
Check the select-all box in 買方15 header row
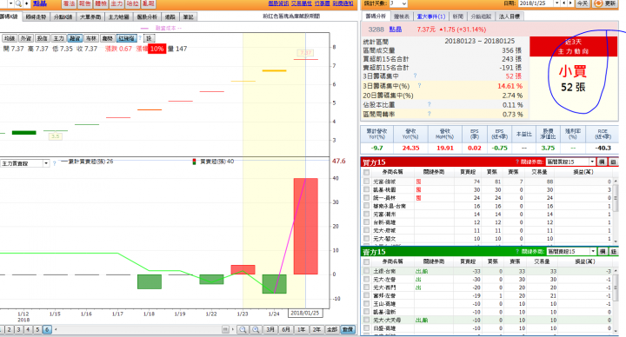[366, 172]
